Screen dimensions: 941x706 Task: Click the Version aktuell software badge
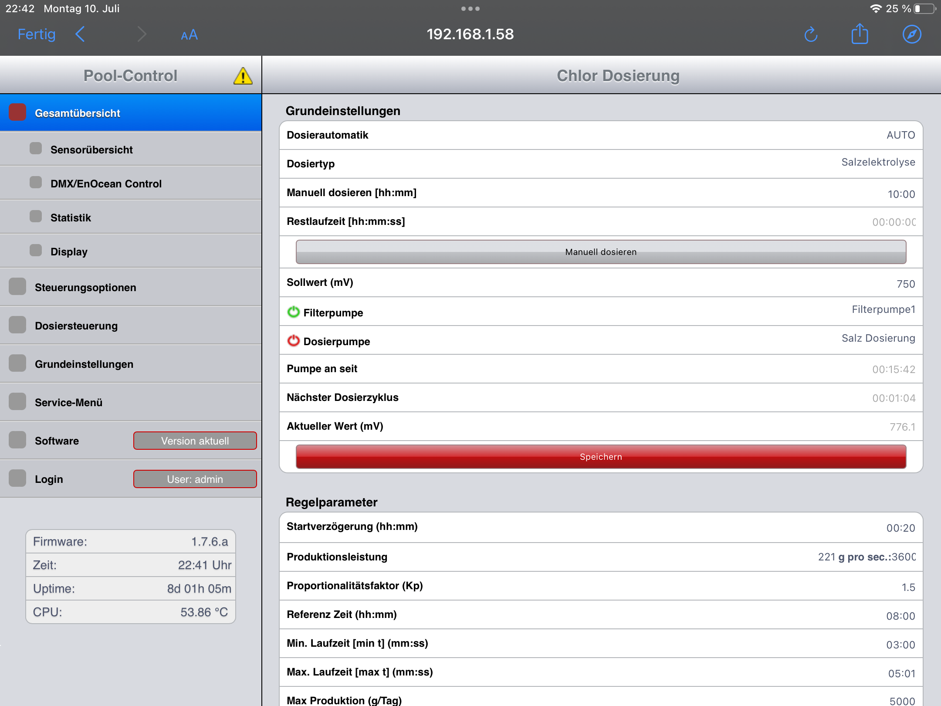(195, 441)
